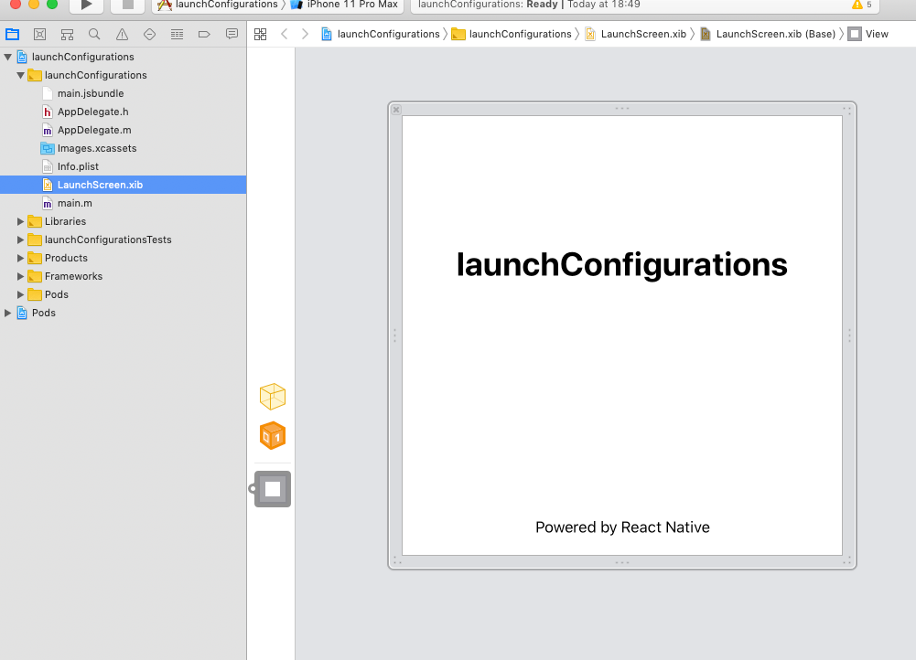The width and height of the screenshot is (916, 660).
Task: Select LaunchScreen.xib in navigator
Action: click(123, 185)
